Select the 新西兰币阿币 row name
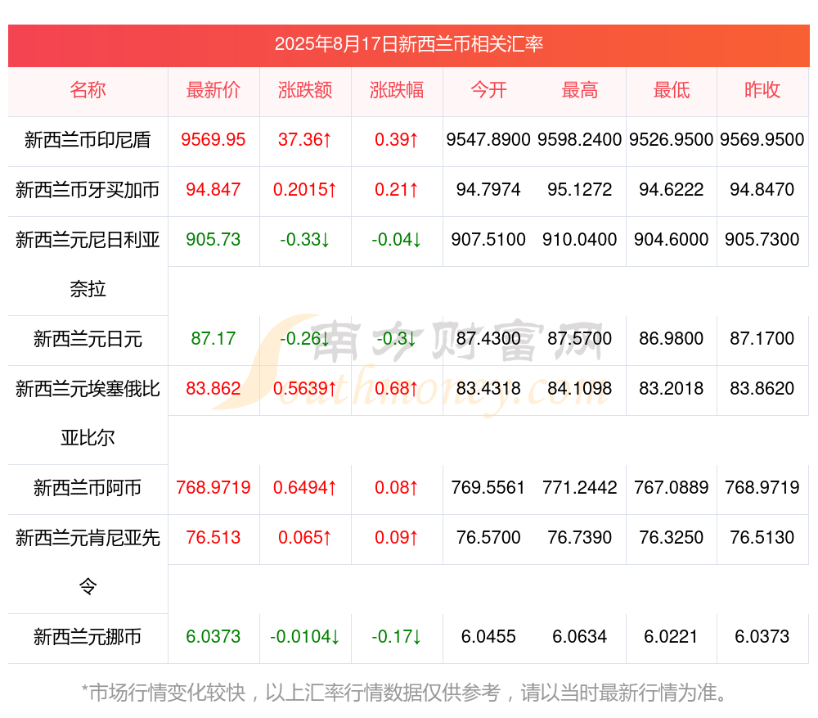Screen dimensions: 818x718 coord(88,488)
